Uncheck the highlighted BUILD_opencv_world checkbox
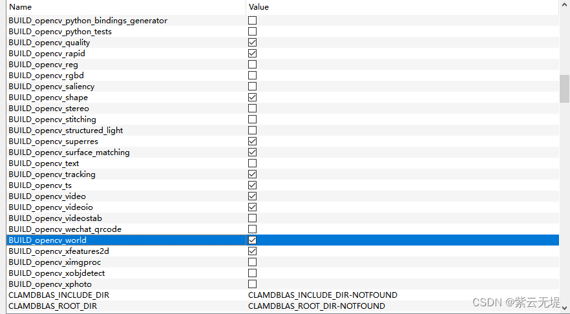 252,240
